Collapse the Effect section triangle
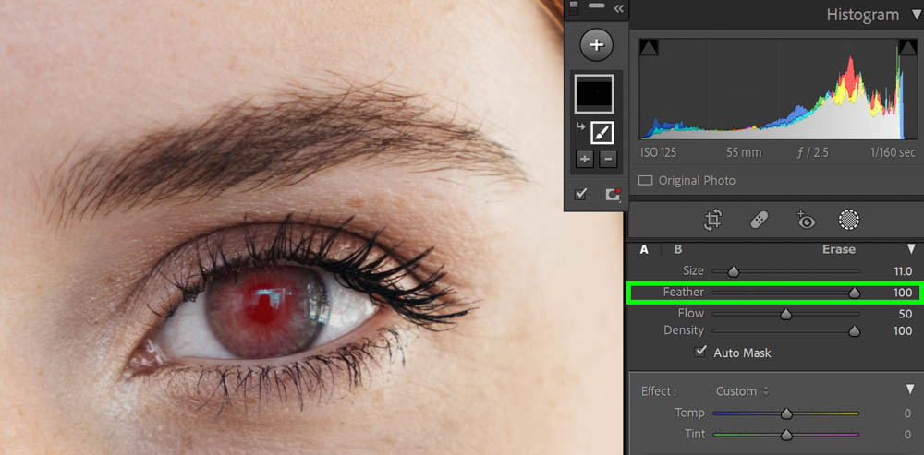Viewport: 924px width, 455px height. coord(910,389)
